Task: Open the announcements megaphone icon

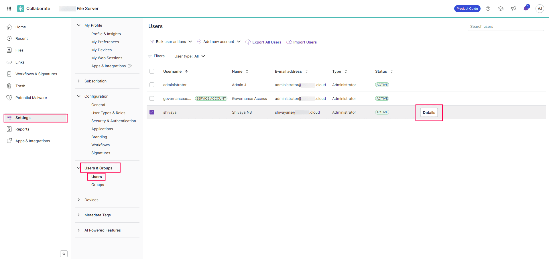Action: 513,9
